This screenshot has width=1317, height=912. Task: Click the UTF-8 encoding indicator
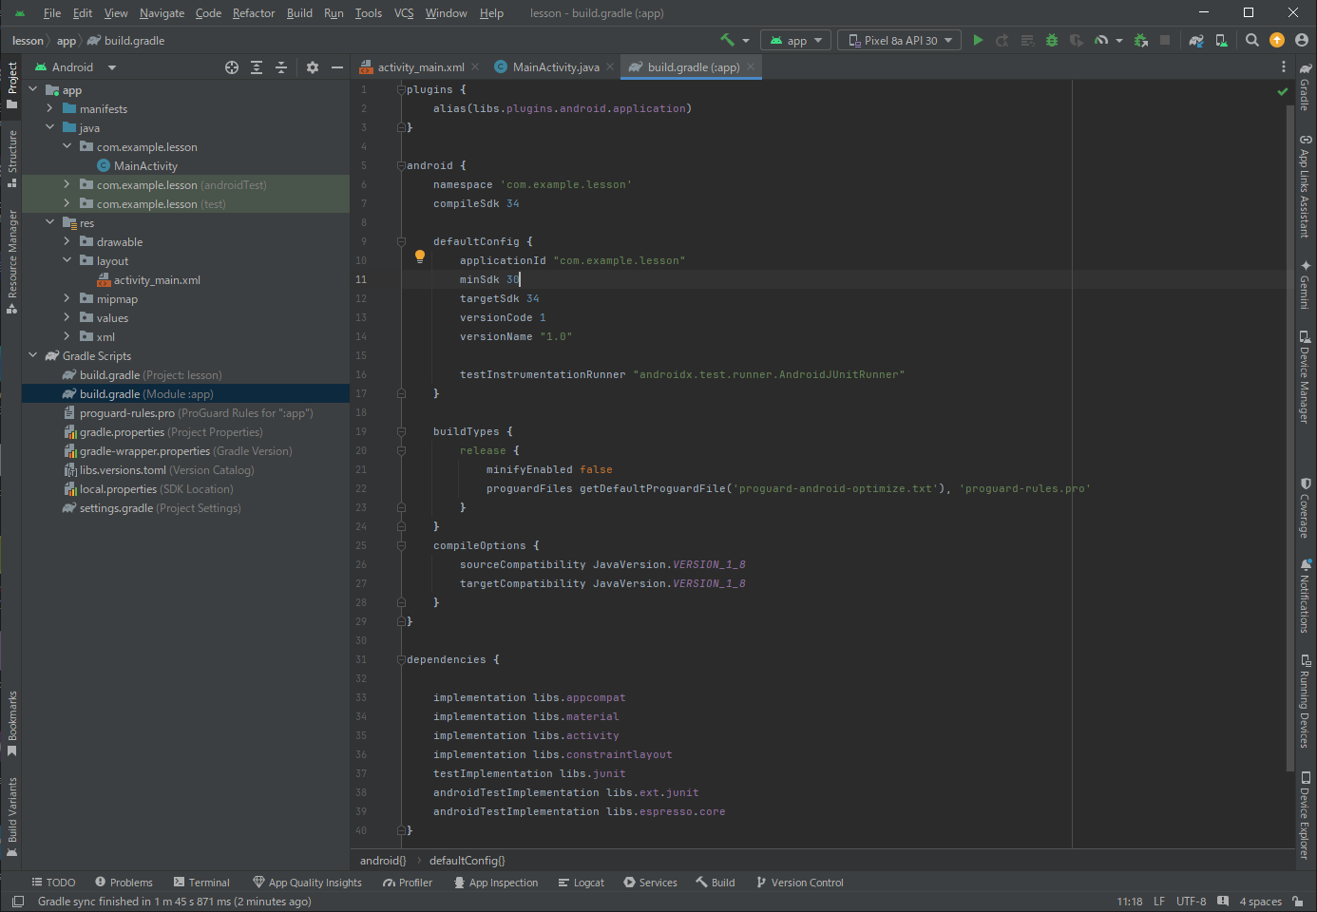[x=1191, y=902]
